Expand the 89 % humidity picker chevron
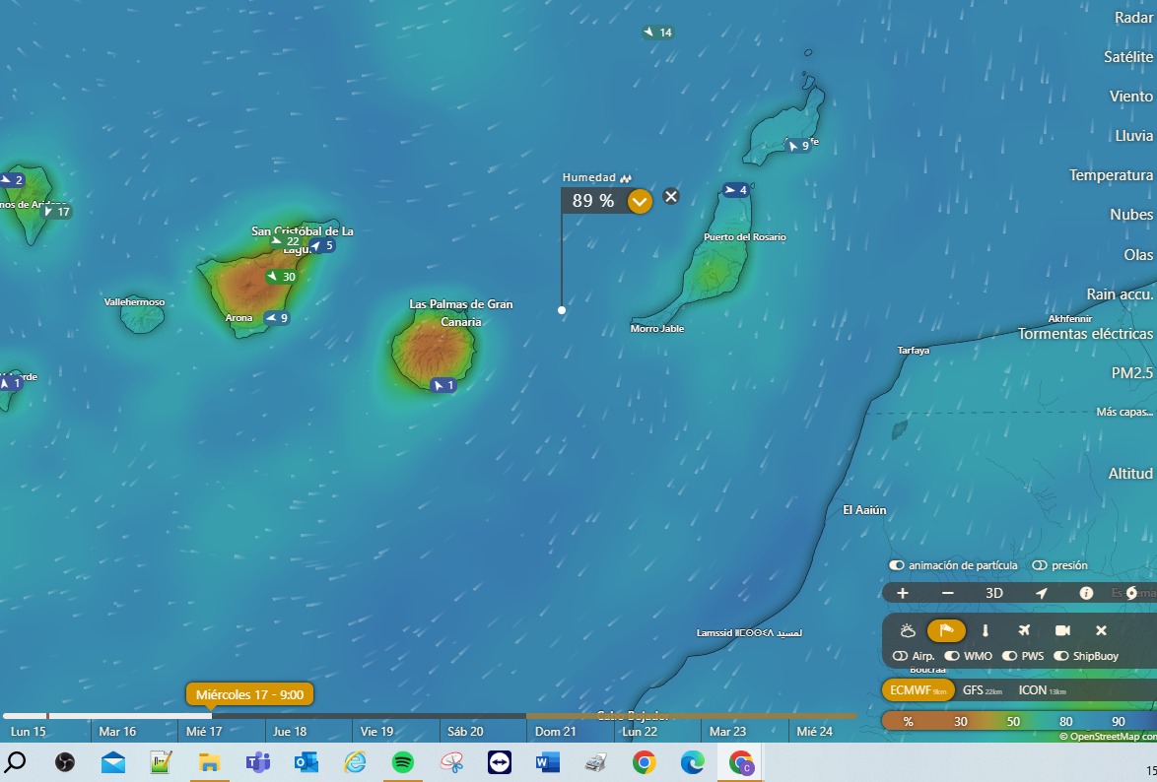This screenshot has height=782, width=1157. (640, 201)
